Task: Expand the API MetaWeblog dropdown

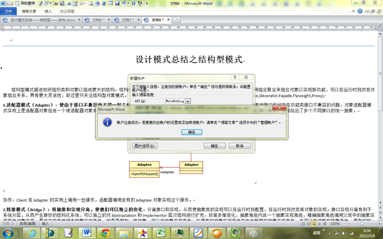Action: tap(188, 101)
